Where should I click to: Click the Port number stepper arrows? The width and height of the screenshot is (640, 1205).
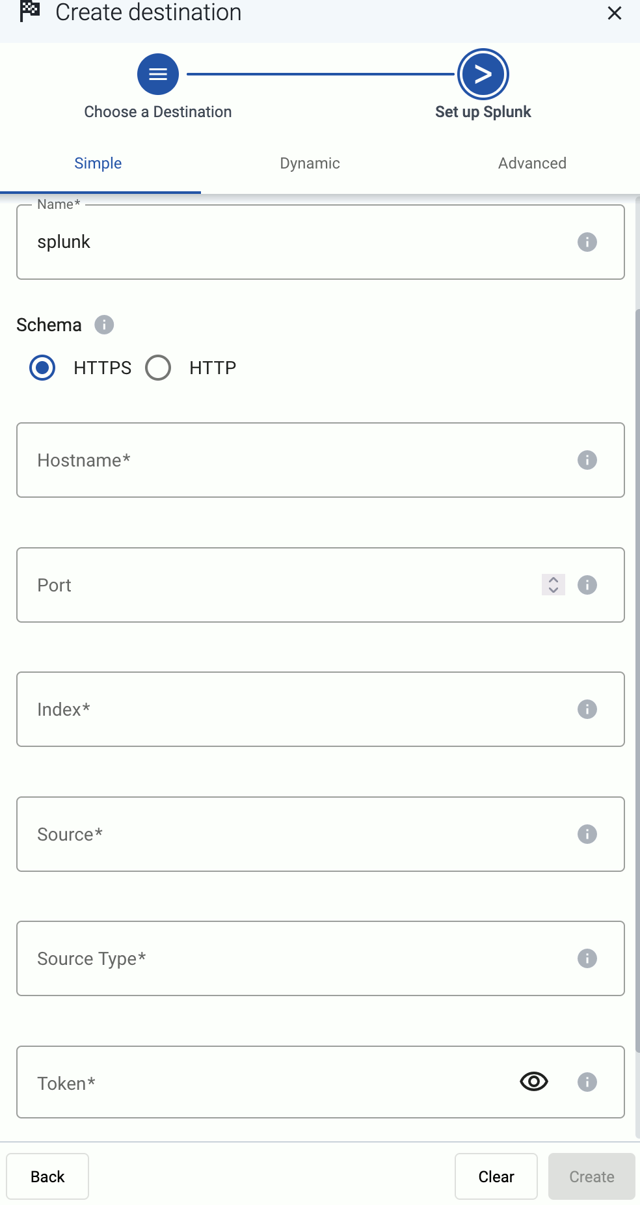pyautogui.click(x=553, y=585)
